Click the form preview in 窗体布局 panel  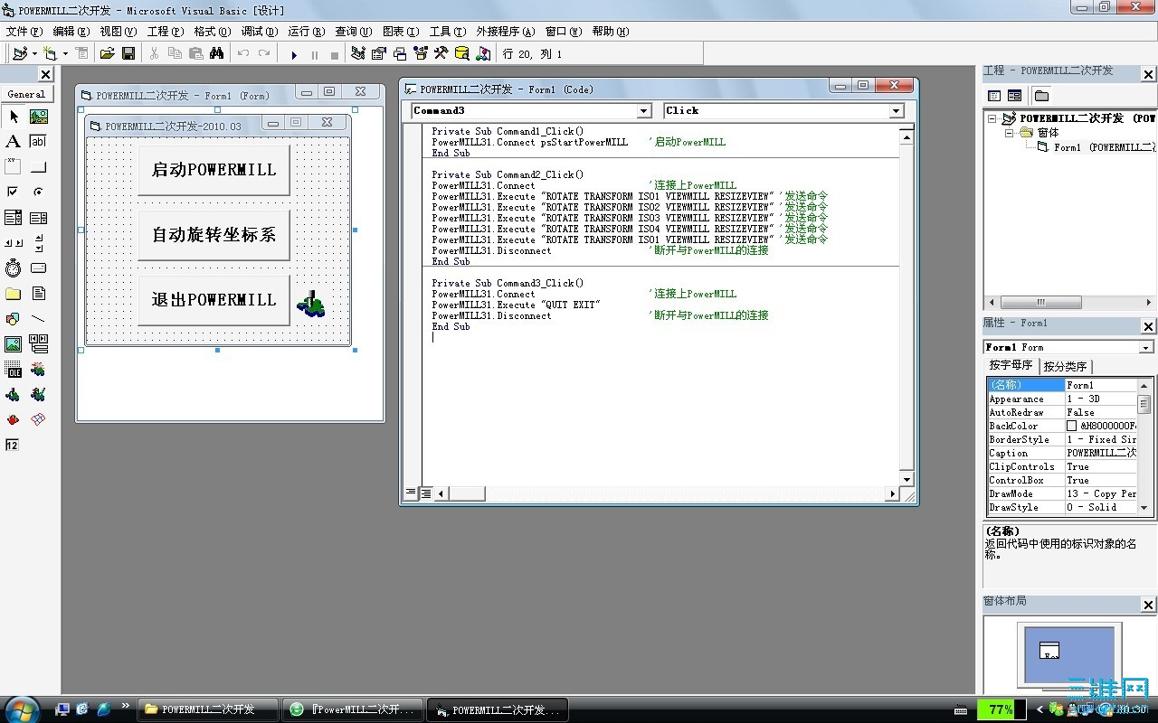(x=1049, y=650)
